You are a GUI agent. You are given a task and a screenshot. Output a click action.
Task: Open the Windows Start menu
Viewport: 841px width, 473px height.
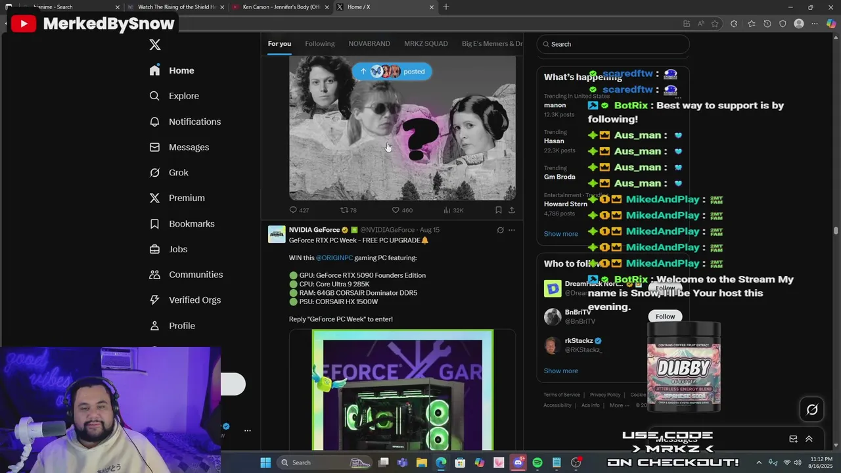coord(265,462)
